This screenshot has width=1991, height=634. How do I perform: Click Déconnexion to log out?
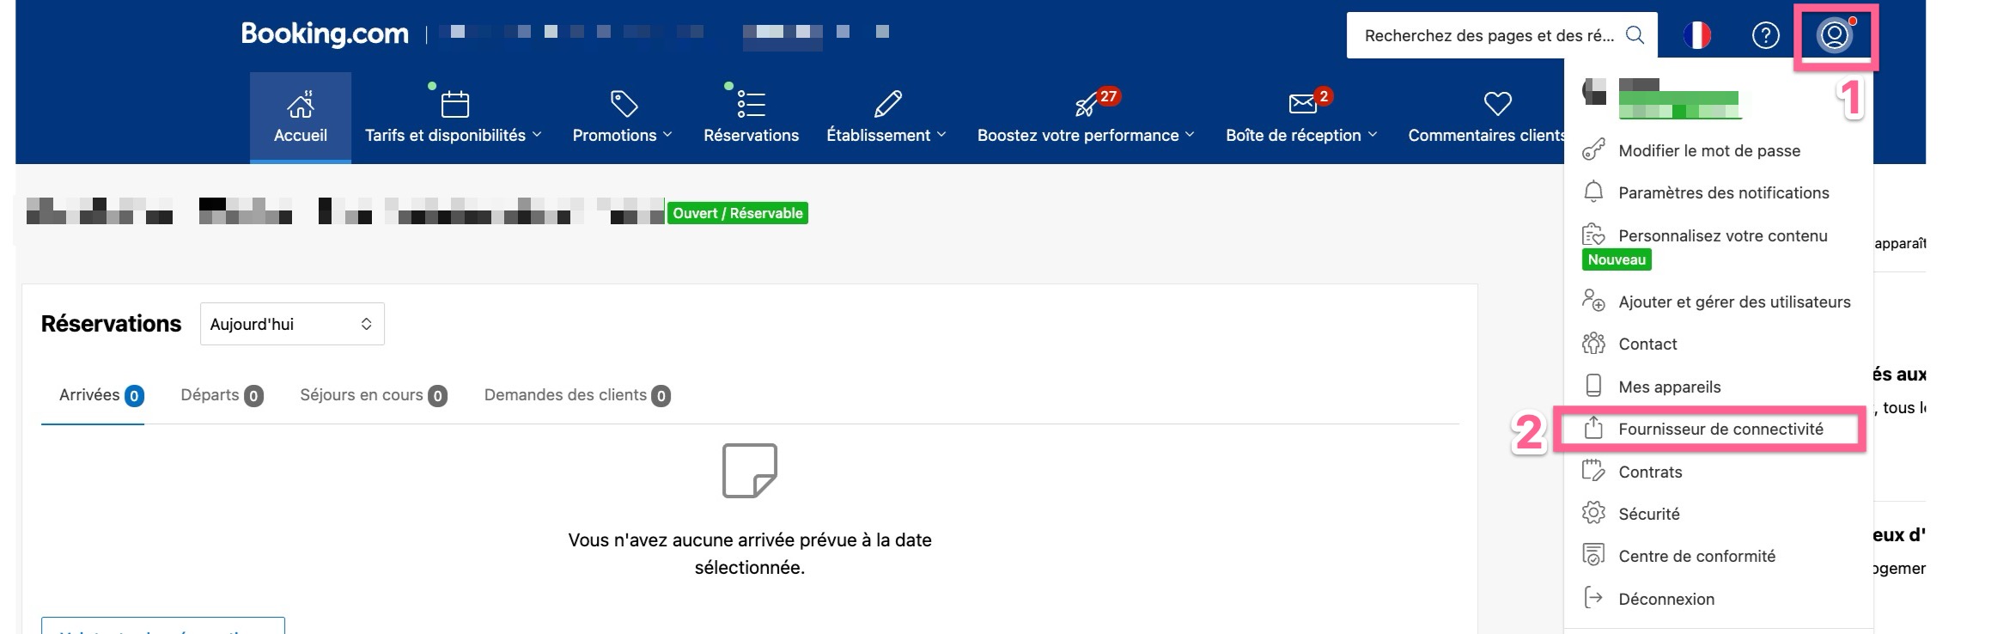pos(1665,599)
